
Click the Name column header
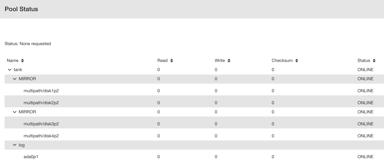pyautogui.click(x=13, y=61)
